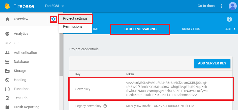Switch to the Cloud Messaging tab
Screen dimensions: 238x110
(140, 29)
